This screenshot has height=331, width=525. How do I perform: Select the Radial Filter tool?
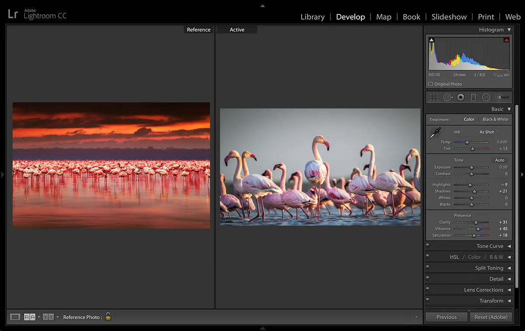pyautogui.click(x=486, y=98)
